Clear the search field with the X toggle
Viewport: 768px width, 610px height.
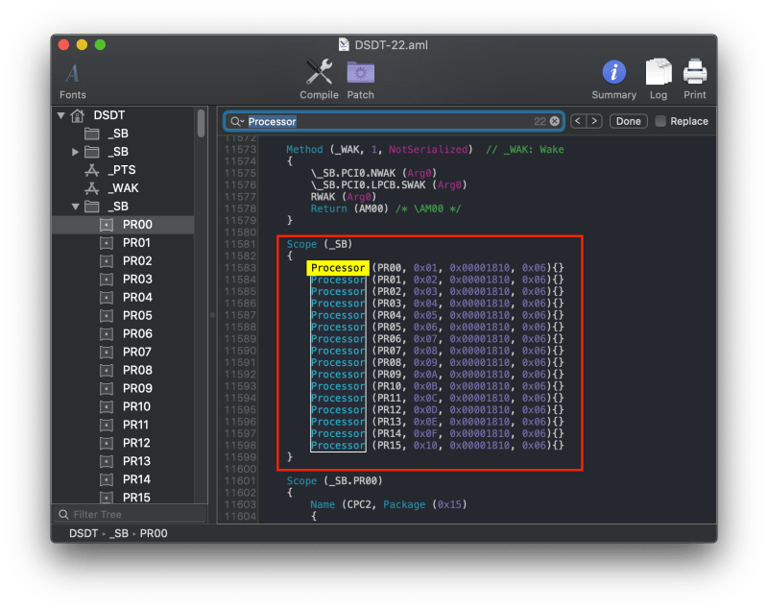pyautogui.click(x=555, y=121)
